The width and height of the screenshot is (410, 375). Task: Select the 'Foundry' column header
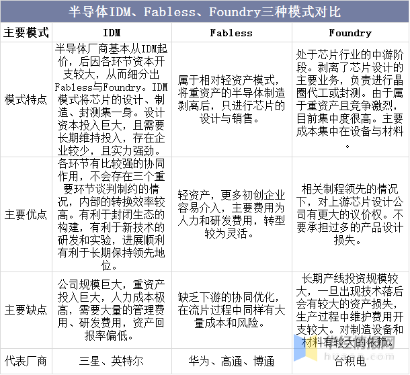[350, 33]
